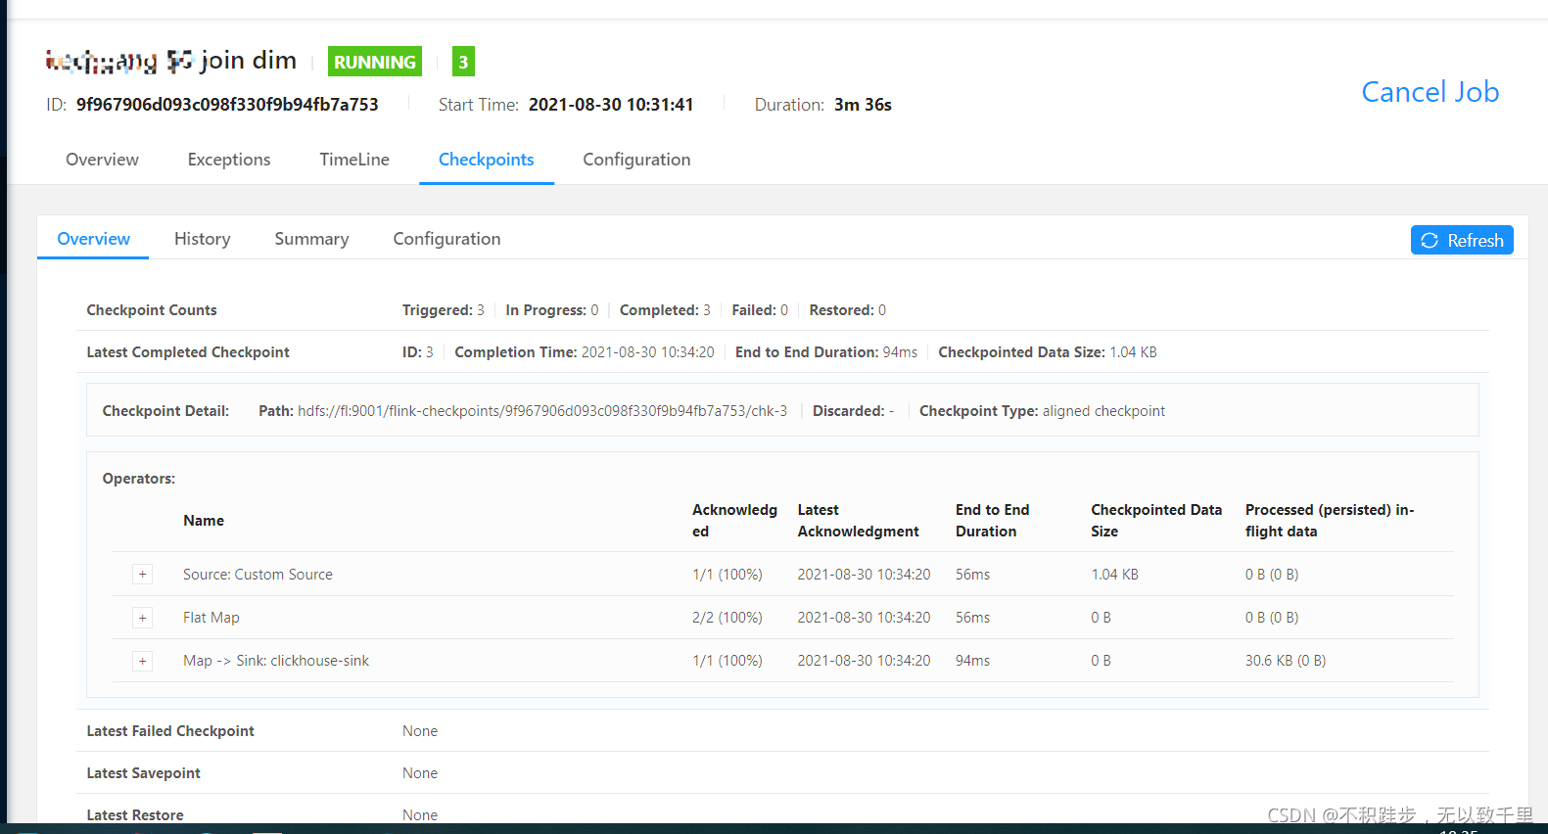Click the 30.6 KB (0 B) in-flight cell
Screen dimensions: 1548x834
1286,661
